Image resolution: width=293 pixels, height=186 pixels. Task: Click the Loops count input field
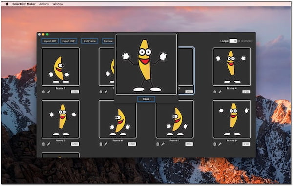tap(233, 41)
